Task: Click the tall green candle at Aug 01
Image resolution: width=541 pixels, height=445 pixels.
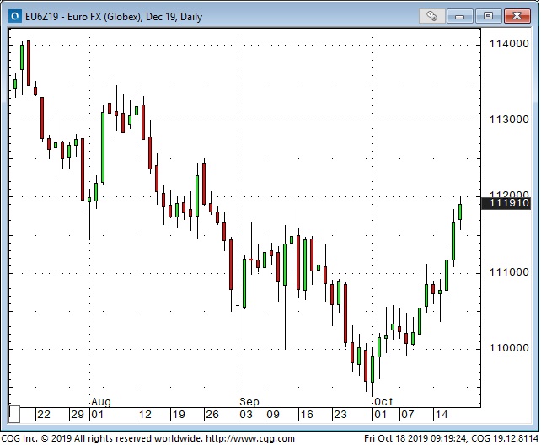Action: [103, 147]
